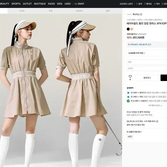Switch to the 문의 tab
Screen dimensions: 167x167
coord(108,11)
